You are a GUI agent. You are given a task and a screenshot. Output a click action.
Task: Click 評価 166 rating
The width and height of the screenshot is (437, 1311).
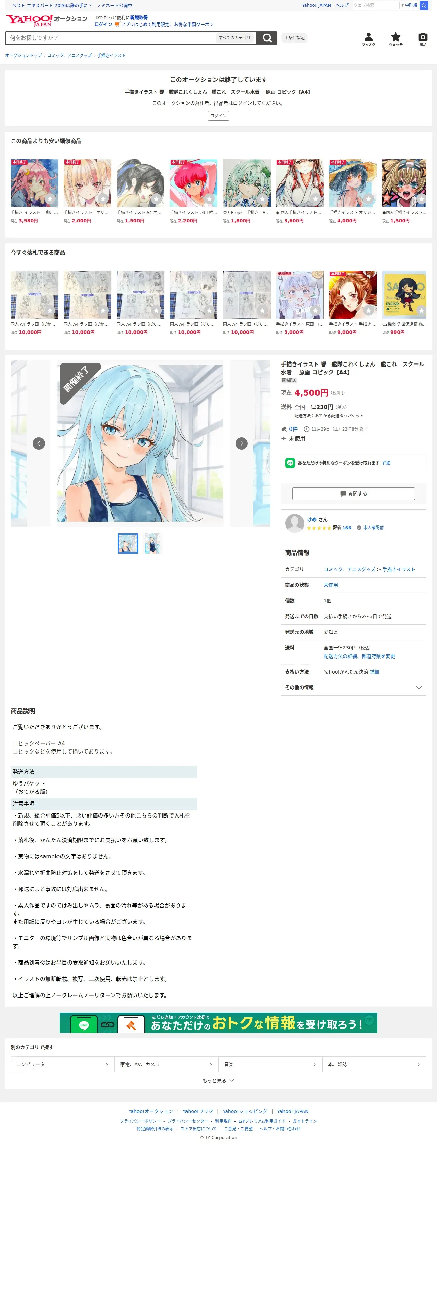pos(341,528)
